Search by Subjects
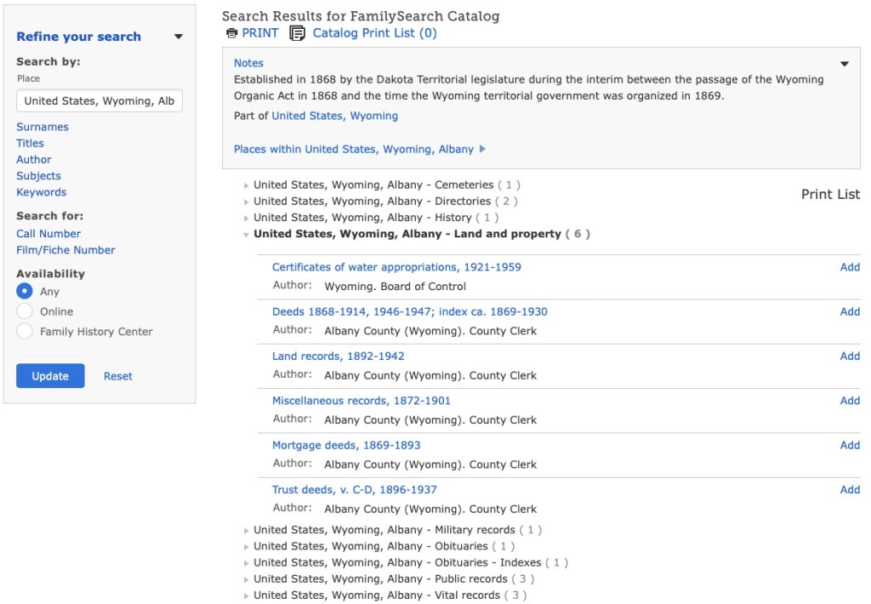Image resolution: width=871 pixels, height=604 pixels. point(38,175)
